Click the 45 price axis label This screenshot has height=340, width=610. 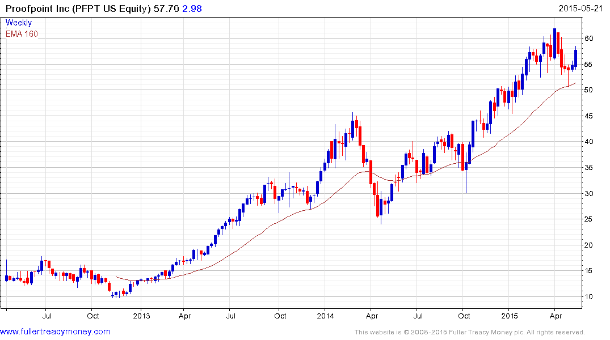coord(588,116)
